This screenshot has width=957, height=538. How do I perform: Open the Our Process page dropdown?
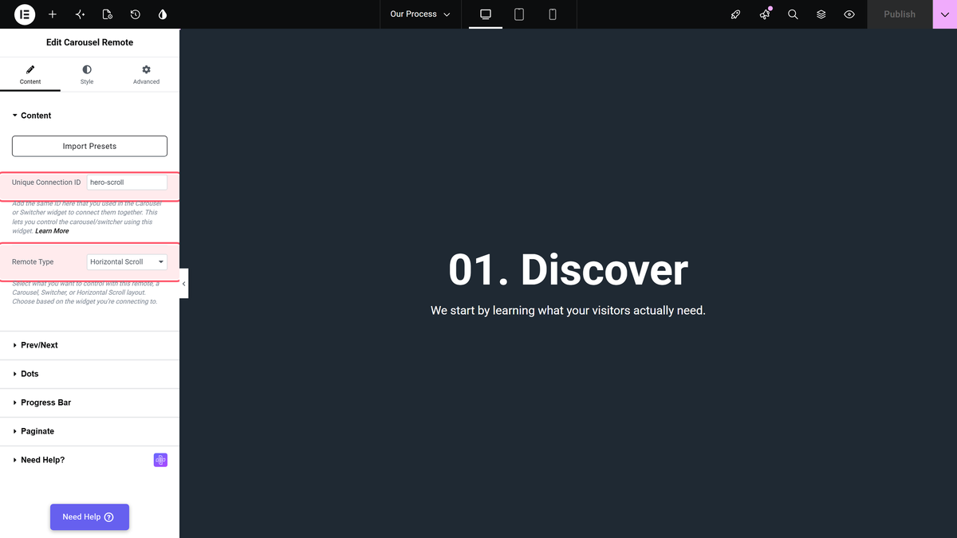(x=420, y=14)
